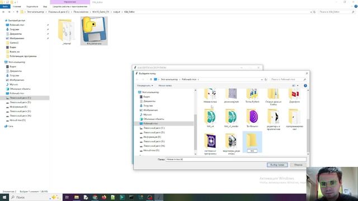This screenshot has height=201, width=358.
Task: Select the Python-logo folder in dialog
Action: tap(252, 95)
